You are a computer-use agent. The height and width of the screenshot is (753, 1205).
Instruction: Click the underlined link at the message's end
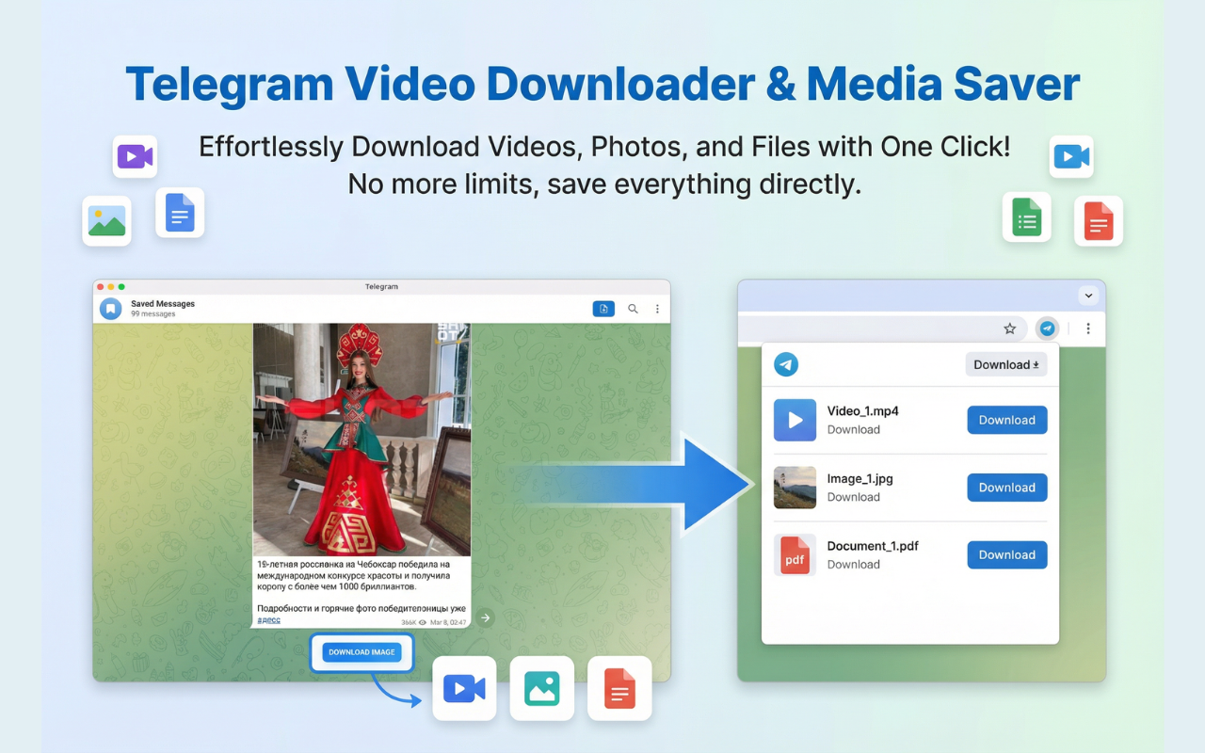pos(269,620)
